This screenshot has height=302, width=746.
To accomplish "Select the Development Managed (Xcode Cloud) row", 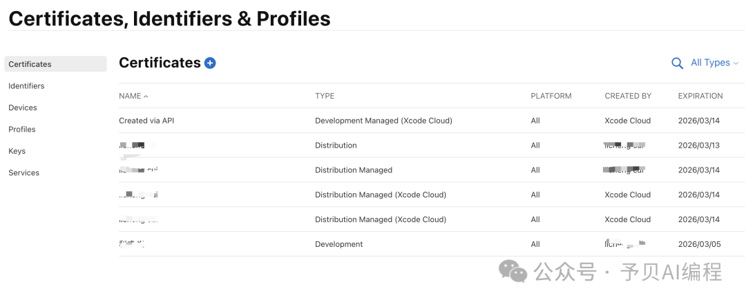I will pyautogui.click(x=383, y=121).
